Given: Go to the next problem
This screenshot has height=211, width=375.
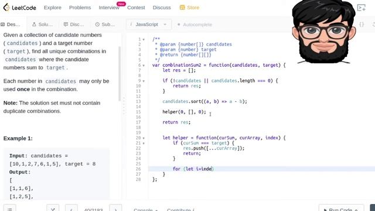Looking at the screenshot, I should pyautogui.click(x=115, y=209).
